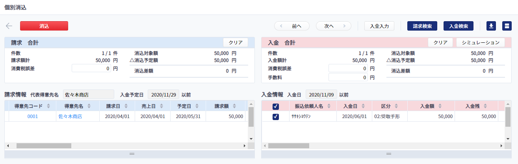Screen dimensions: 518x164
Task: Open 入金検索 search
Action: click(459, 26)
